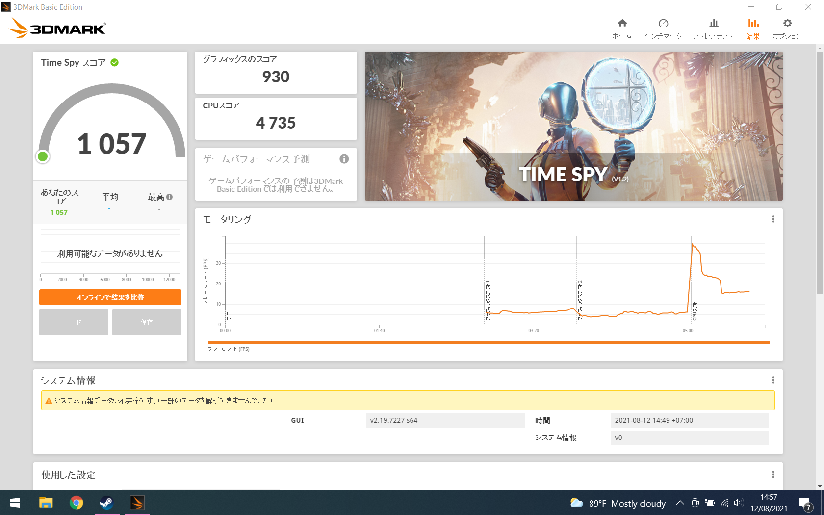Click the グラフィックステスト1 marker in the chart

[488, 301]
